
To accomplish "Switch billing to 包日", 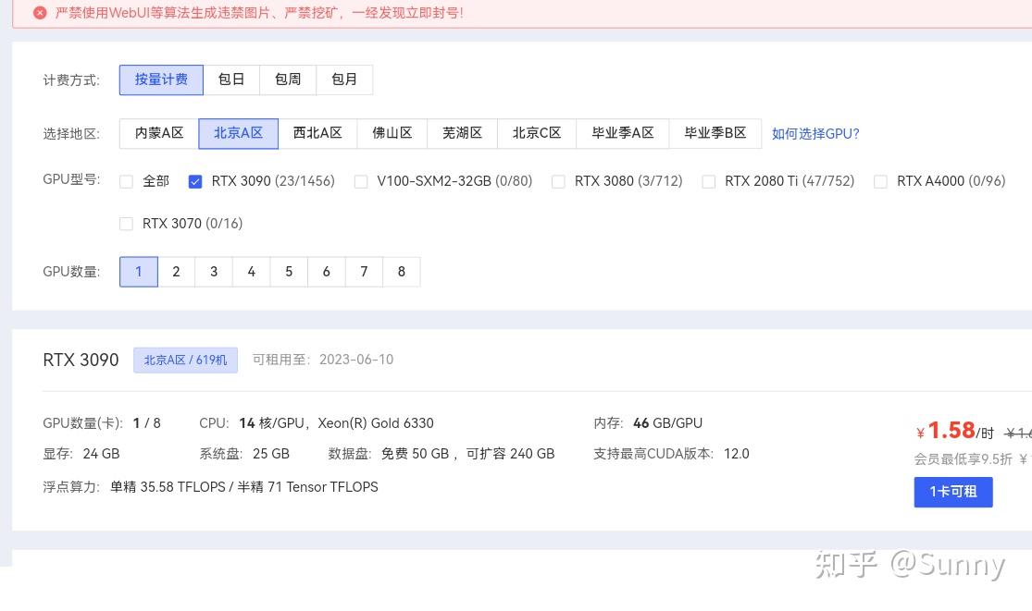I will click(231, 79).
